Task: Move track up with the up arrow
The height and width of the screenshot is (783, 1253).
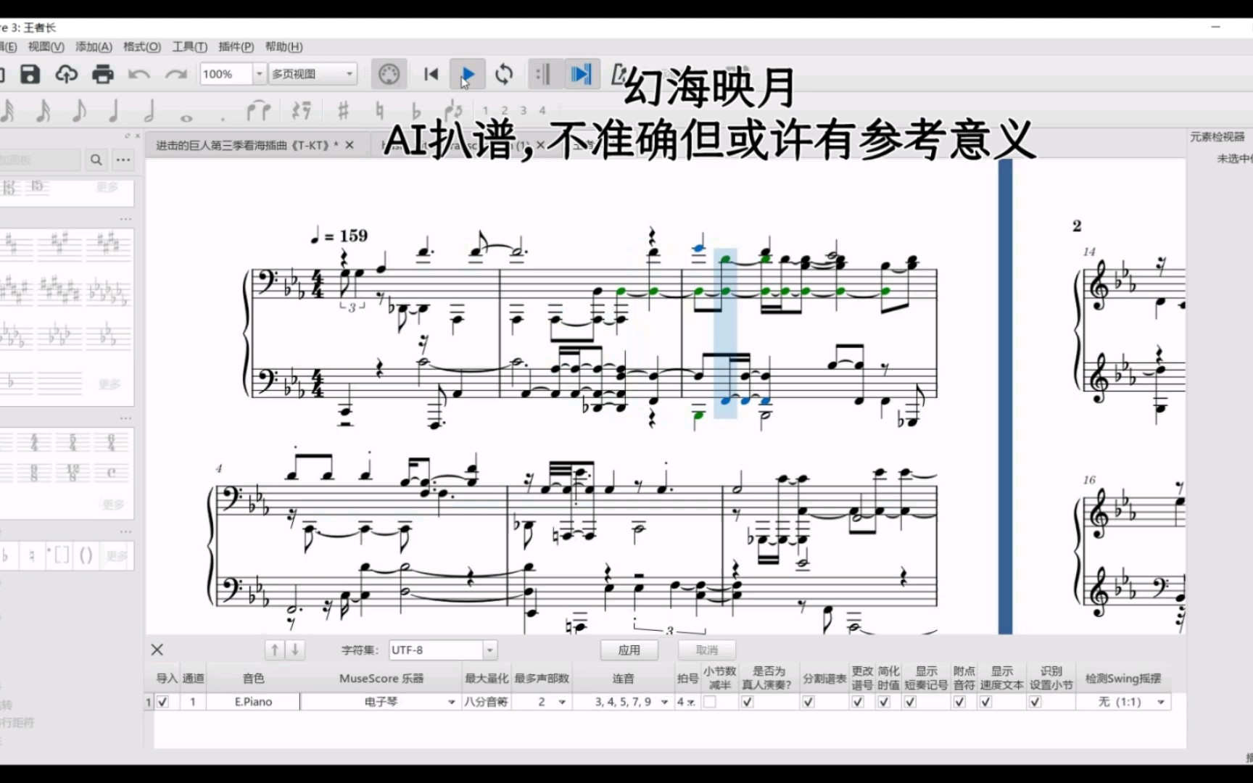Action: coord(275,650)
